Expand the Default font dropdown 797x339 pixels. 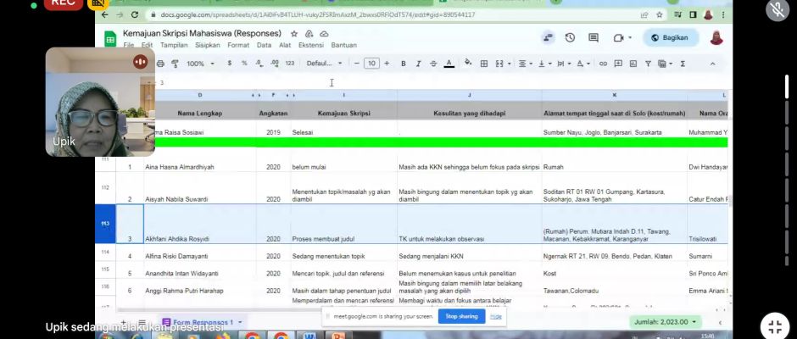pyautogui.click(x=324, y=64)
